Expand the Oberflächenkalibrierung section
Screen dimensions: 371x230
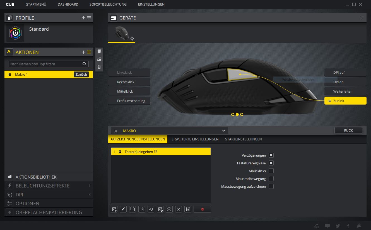49,212
